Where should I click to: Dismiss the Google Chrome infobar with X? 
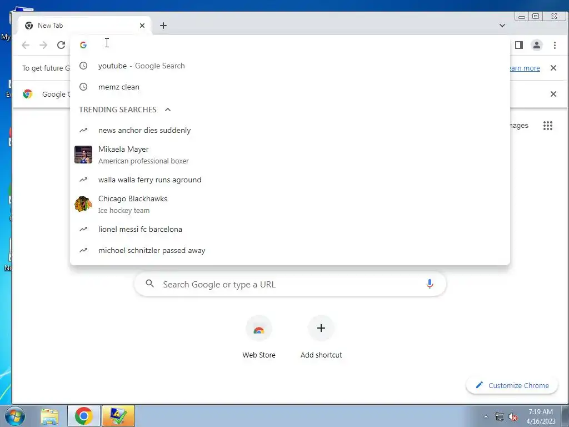pyautogui.click(x=553, y=94)
